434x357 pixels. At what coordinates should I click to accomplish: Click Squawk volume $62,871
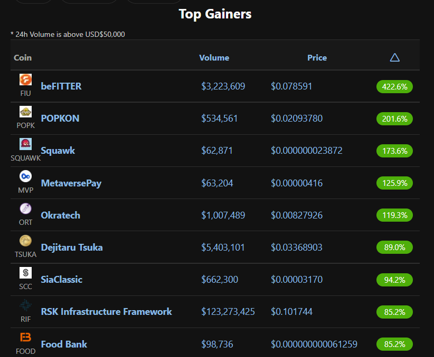coord(217,151)
